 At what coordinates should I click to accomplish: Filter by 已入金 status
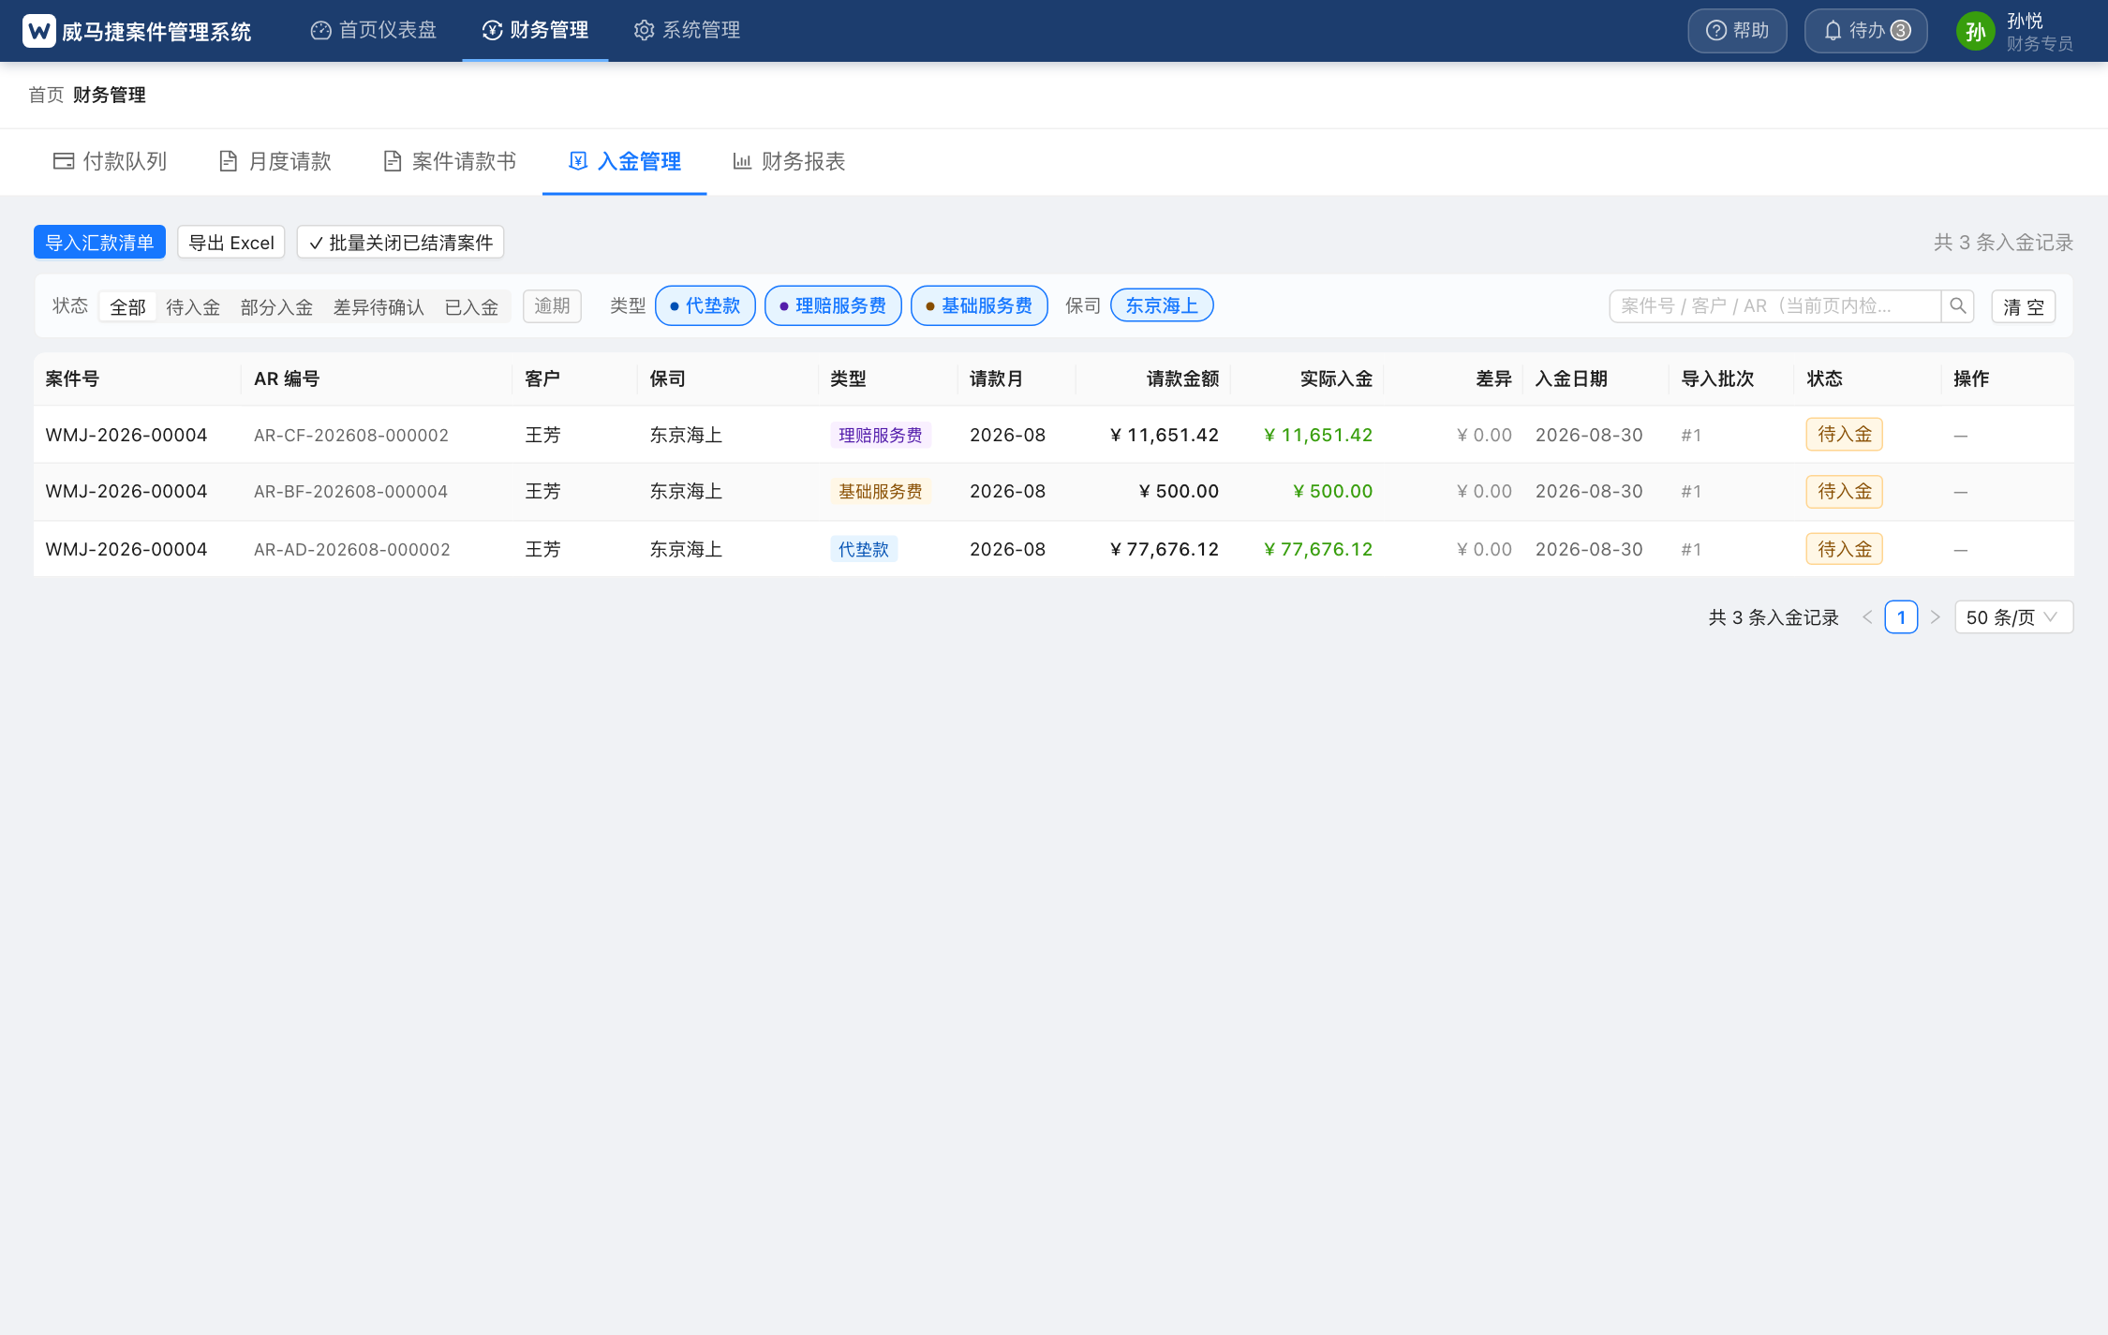[x=471, y=306]
